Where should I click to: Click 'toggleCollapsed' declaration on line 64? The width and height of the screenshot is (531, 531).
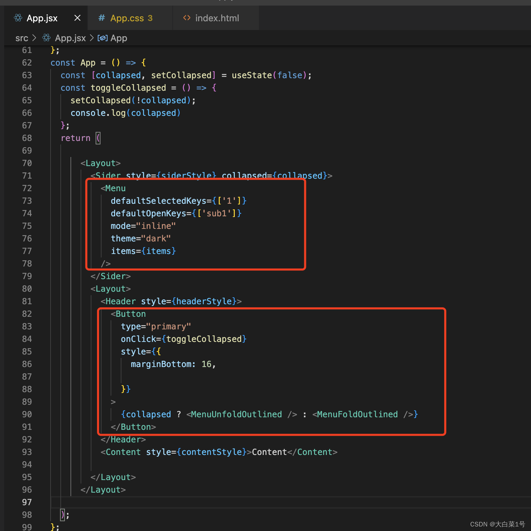click(128, 88)
